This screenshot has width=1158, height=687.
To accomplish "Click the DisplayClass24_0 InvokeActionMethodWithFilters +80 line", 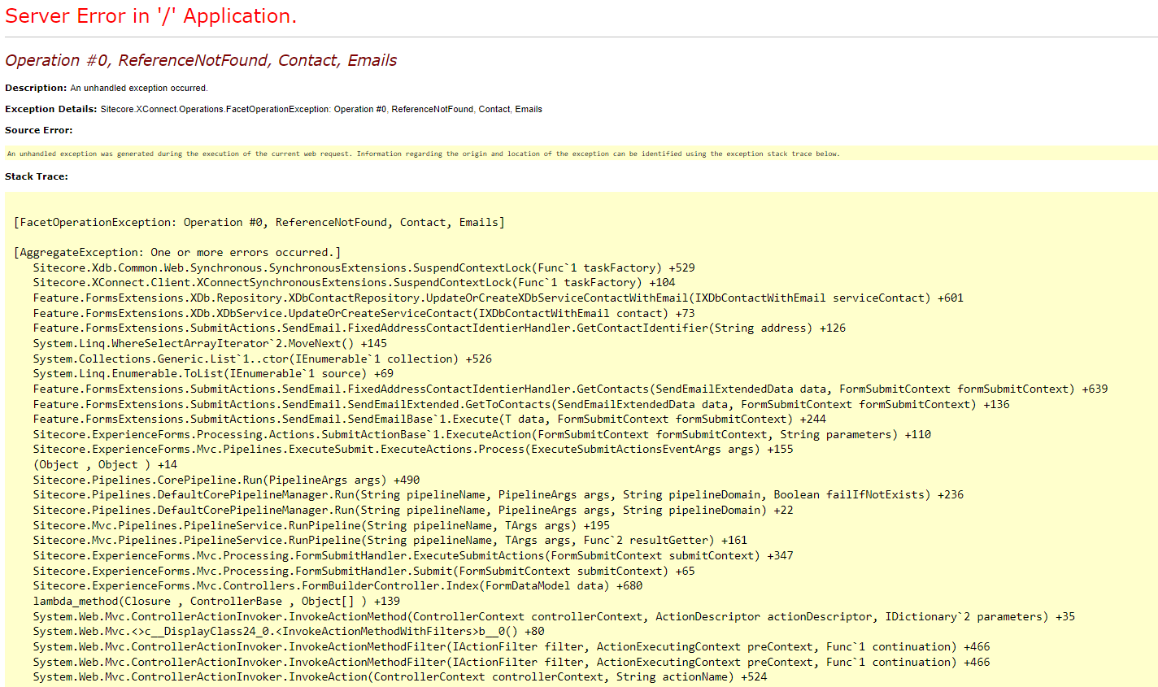I will (289, 631).
